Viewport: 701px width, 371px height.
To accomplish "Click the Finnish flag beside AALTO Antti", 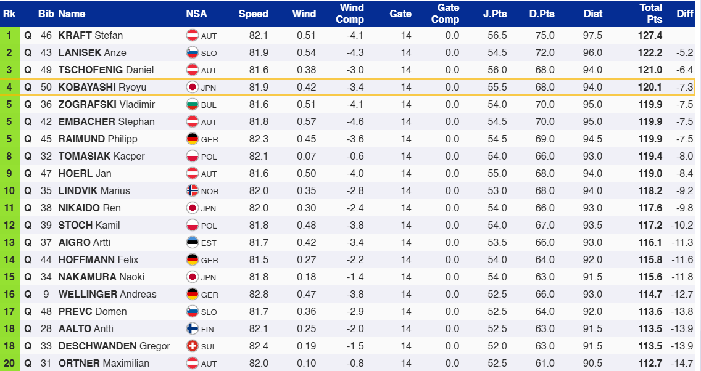I will [x=192, y=329].
